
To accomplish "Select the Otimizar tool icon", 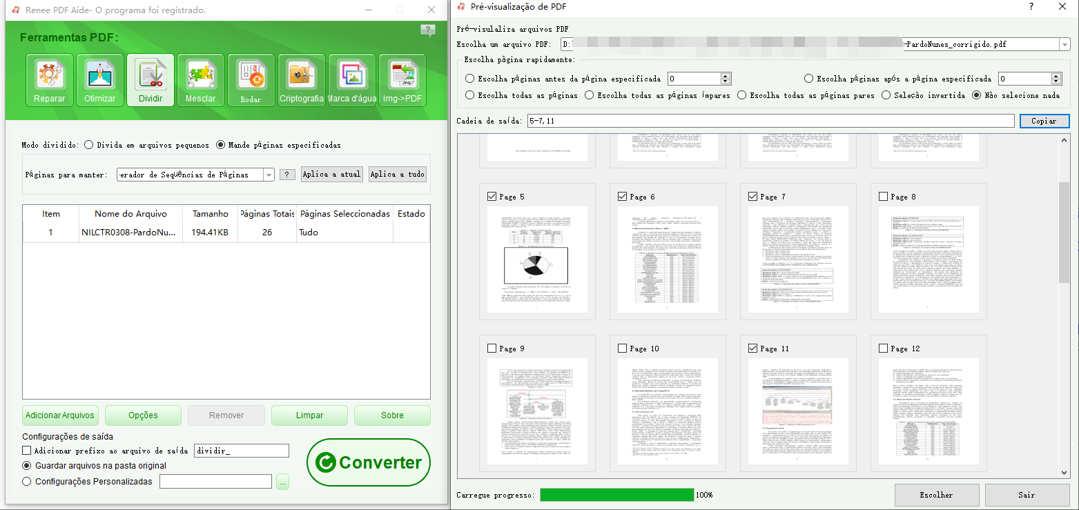I will 100,80.
